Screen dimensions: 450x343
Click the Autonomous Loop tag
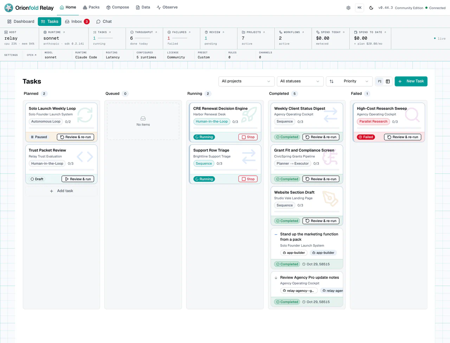coord(46,122)
